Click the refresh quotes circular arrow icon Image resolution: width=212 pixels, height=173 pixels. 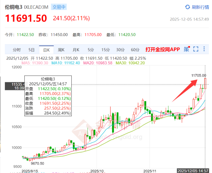187,7
